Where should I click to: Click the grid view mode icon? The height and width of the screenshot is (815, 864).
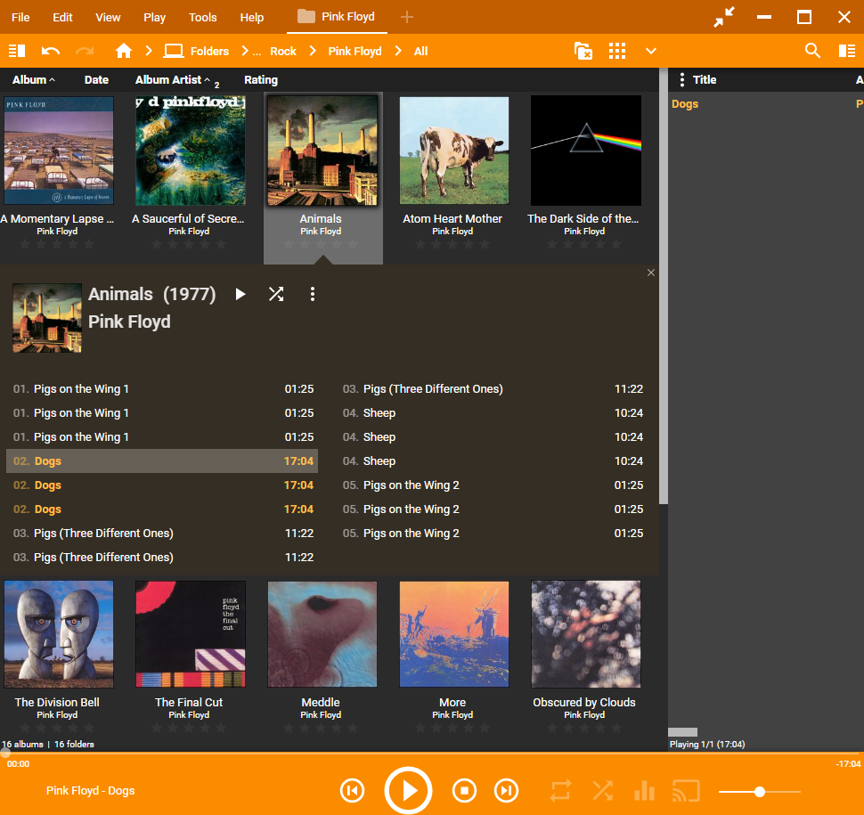[x=617, y=51]
